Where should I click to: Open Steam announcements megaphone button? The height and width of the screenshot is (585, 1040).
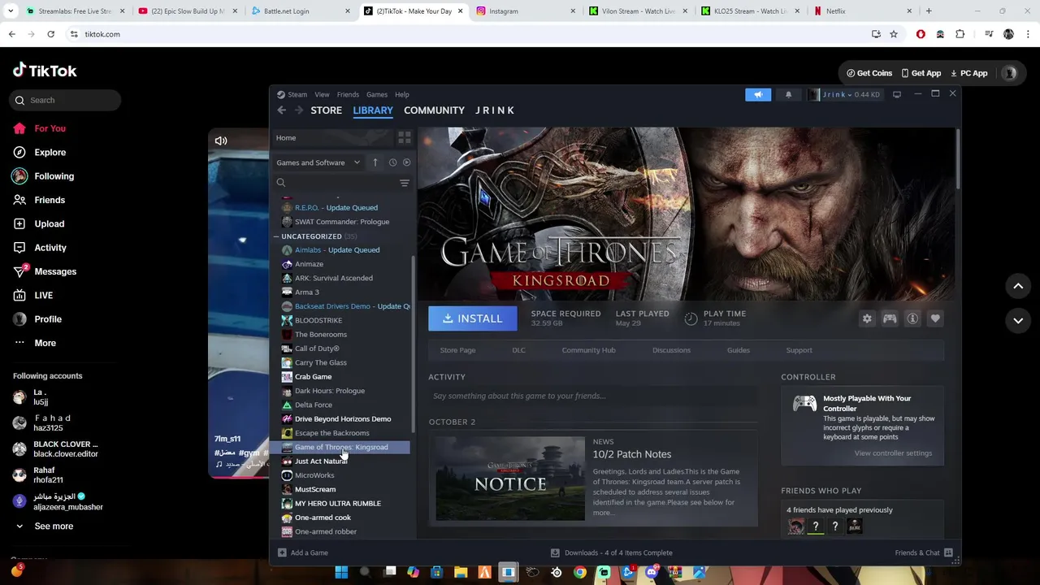[x=758, y=94]
